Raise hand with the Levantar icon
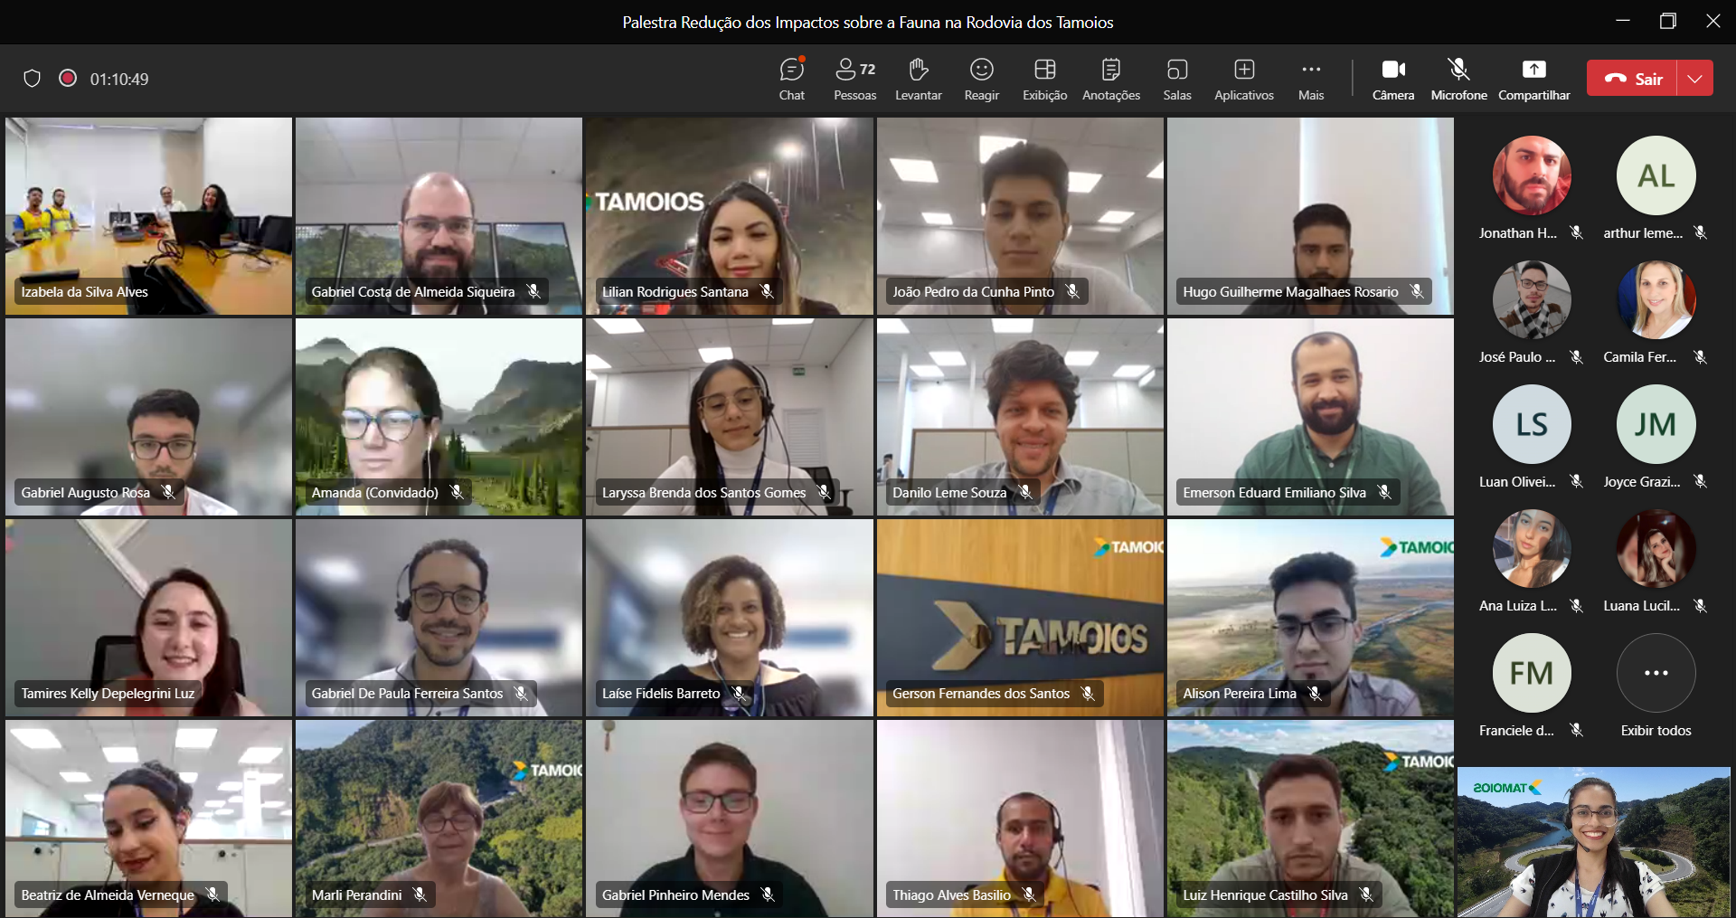Image resolution: width=1736 pixels, height=918 pixels. click(x=918, y=79)
